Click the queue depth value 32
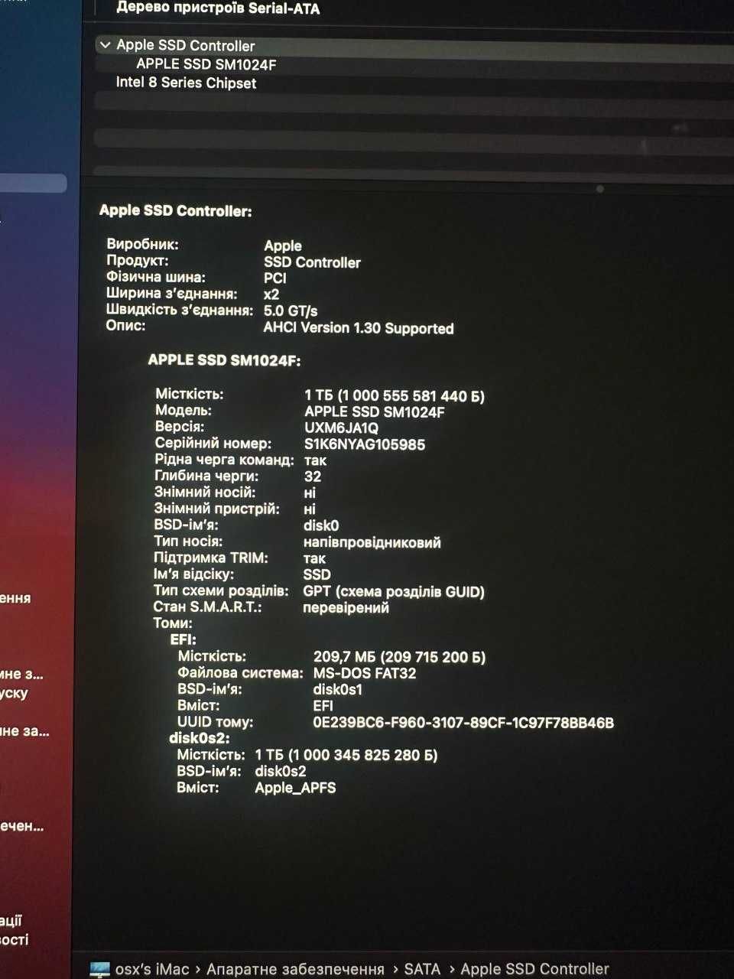The image size is (734, 979). (x=313, y=476)
